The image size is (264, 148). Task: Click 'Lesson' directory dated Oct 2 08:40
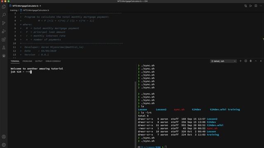coord(211,132)
